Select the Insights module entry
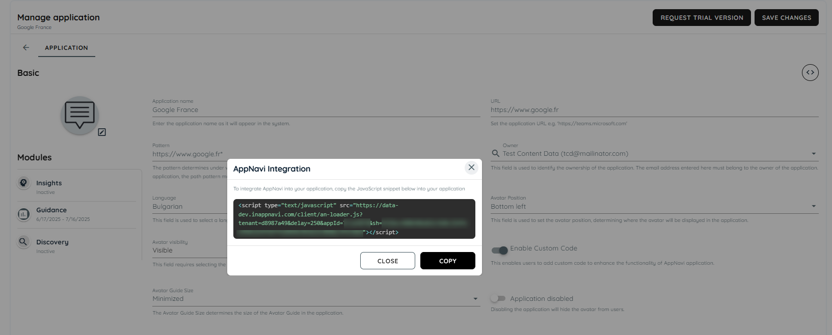The height and width of the screenshot is (335, 832). pos(77,187)
